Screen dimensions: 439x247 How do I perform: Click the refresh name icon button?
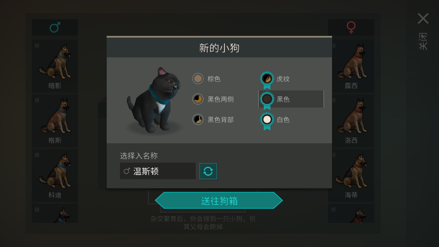click(x=208, y=171)
